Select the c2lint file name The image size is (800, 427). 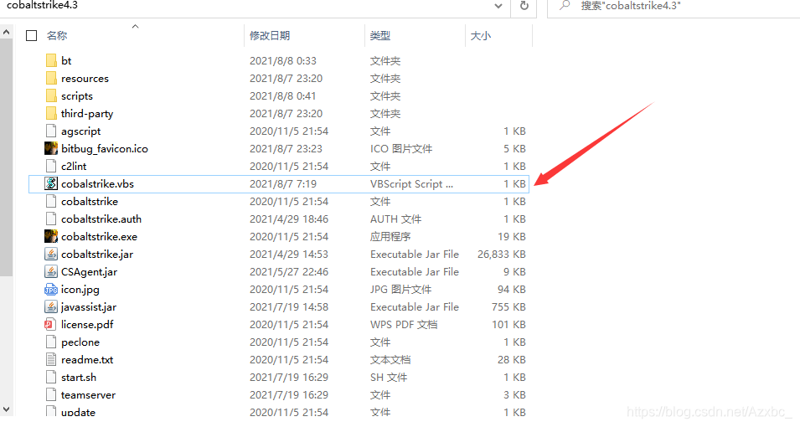74,167
